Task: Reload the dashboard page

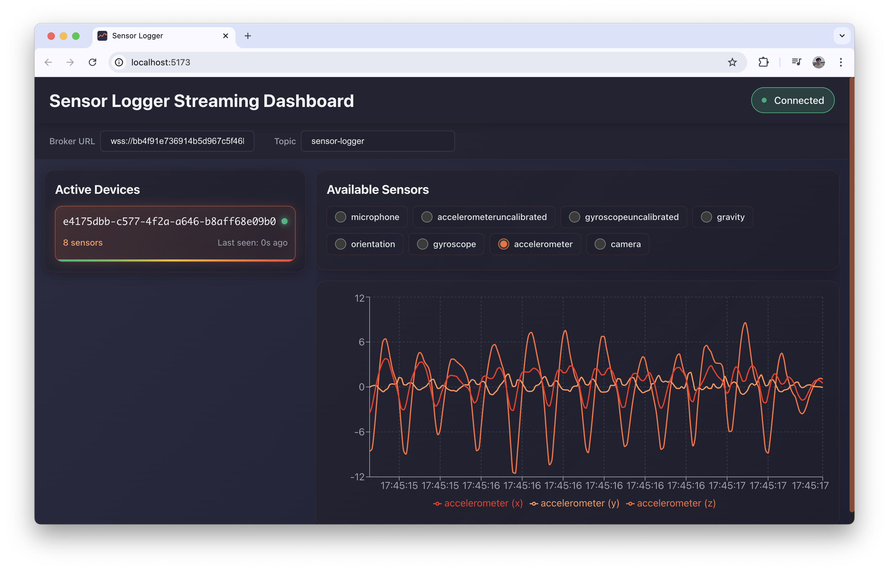Action: pyautogui.click(x=92, y=62)
